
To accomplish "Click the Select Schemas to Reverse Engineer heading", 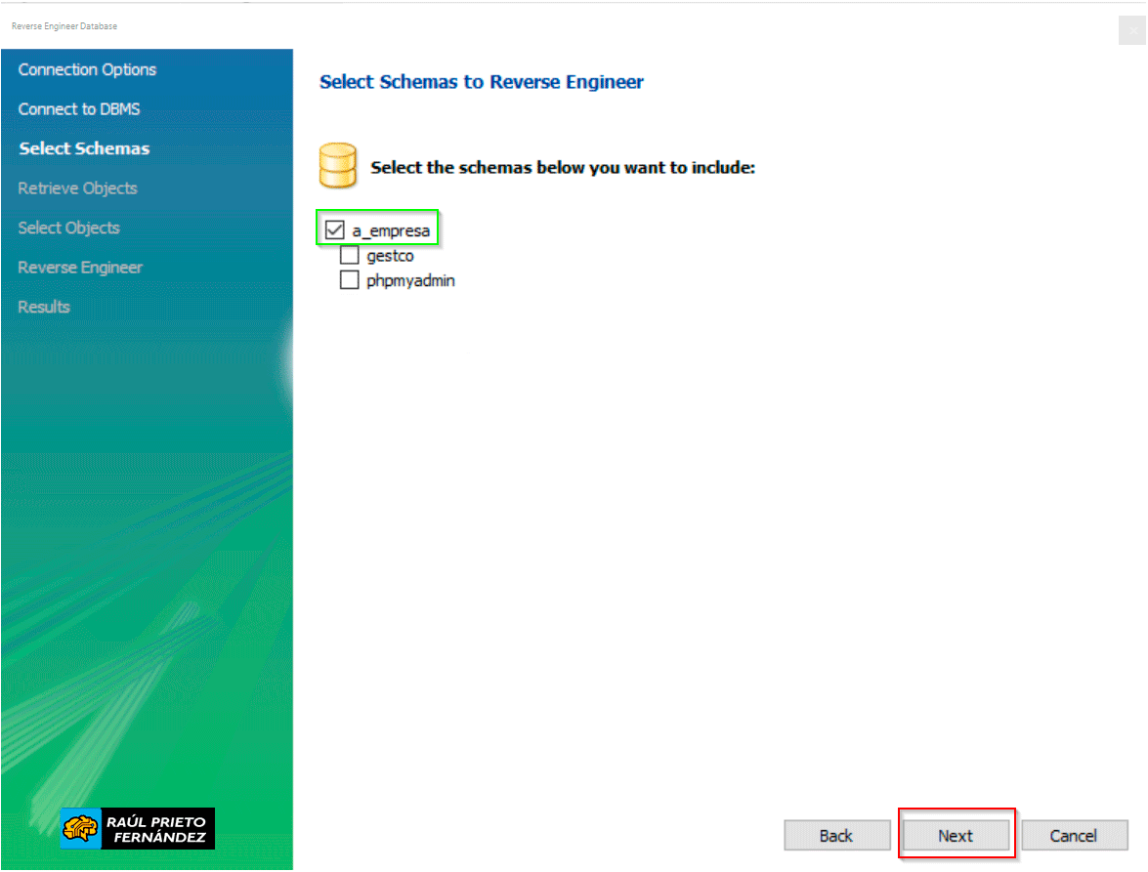I will (481, 82).
